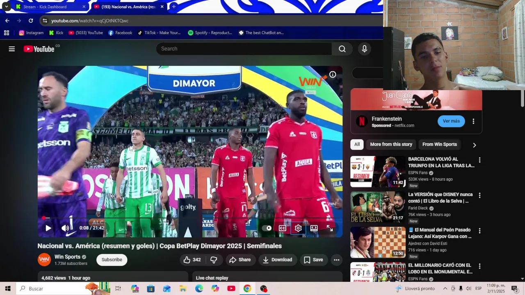Close the Kick Dashboard browser tab
This screenshot has width=525, height=295.
pyautogui.click(x=84, y=7)
